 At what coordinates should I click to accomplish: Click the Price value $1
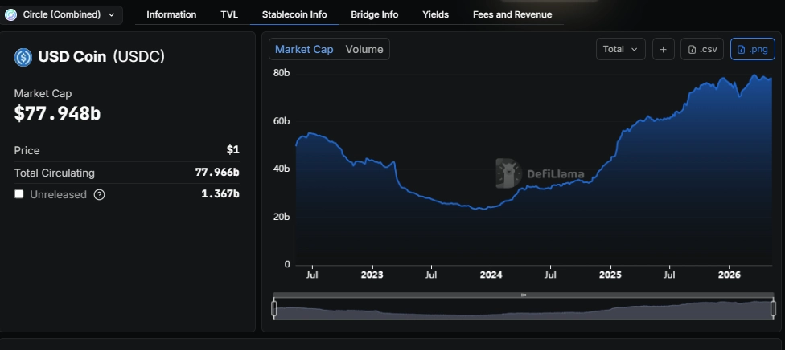(x=232, y=150)
